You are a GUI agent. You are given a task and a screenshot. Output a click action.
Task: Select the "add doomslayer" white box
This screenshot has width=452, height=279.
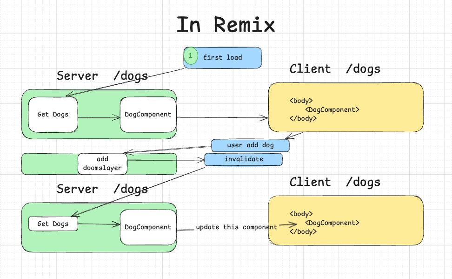(102, 164)
